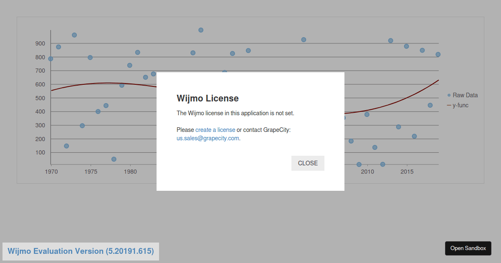
Task: Open the Wijmo Evaluation Version link
Action: coord(81,251)
